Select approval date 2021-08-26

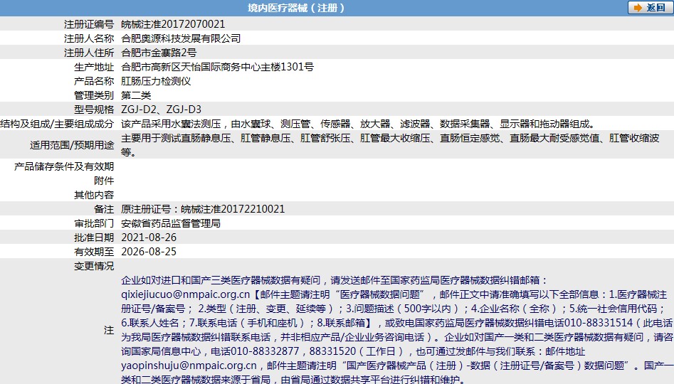[x=149, y=237]
